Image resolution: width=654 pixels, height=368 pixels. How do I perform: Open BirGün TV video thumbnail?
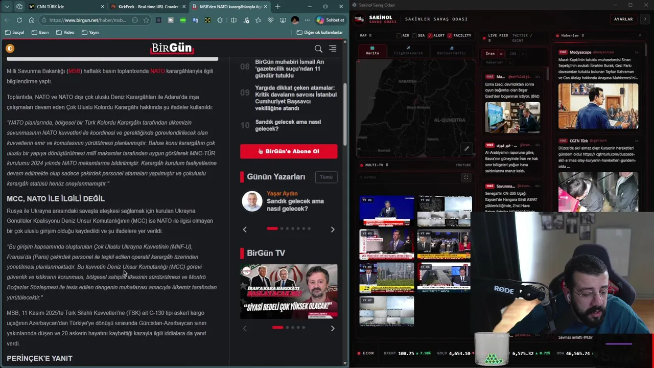point(289,291)
